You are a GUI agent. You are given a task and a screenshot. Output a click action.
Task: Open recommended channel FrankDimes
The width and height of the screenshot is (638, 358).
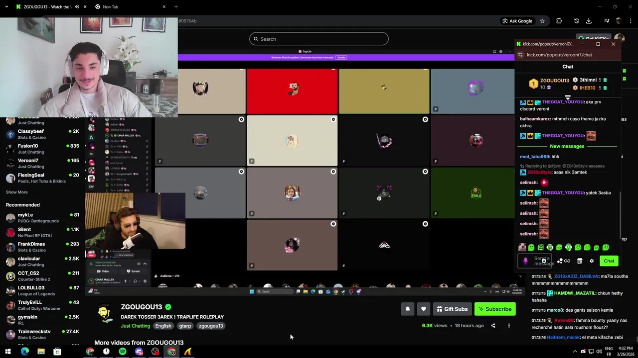coord(42,247)
